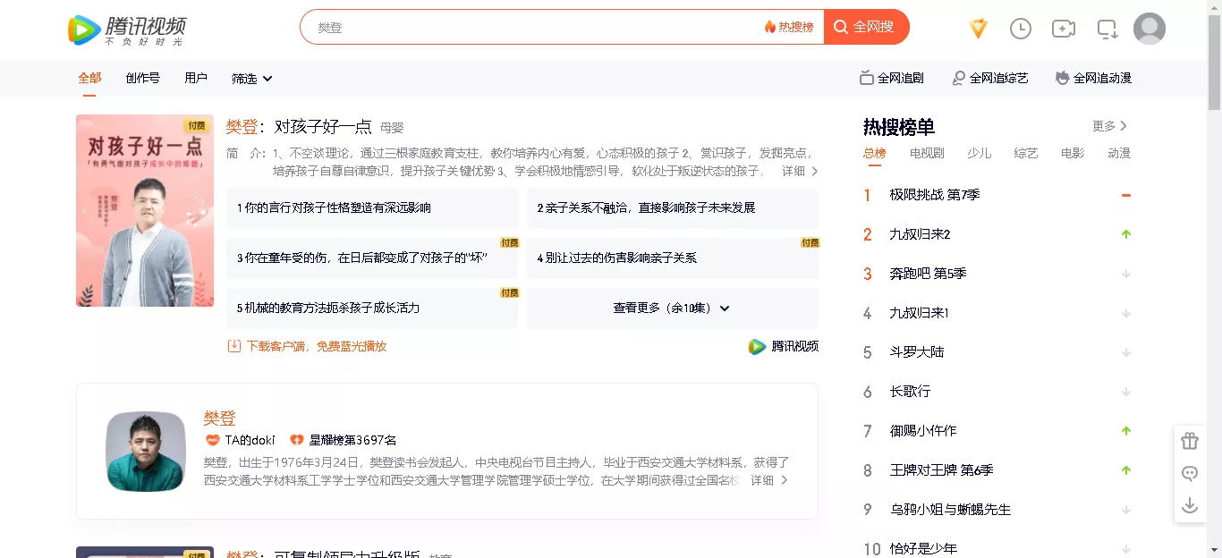Open the 对孩子好一点 course cover thumbnail
The height and width of the screenshot is (558, 1222).
tap(145, 211)
